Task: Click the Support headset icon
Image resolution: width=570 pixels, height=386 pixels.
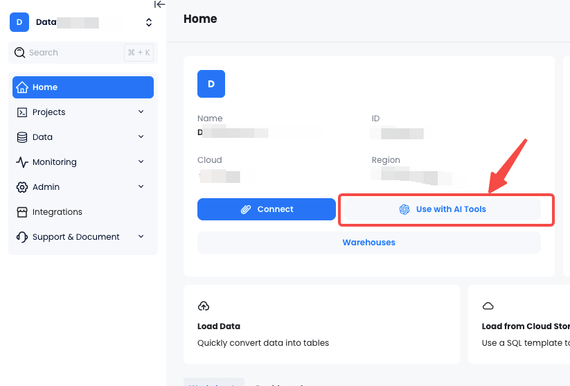Action: pos(22,237)
